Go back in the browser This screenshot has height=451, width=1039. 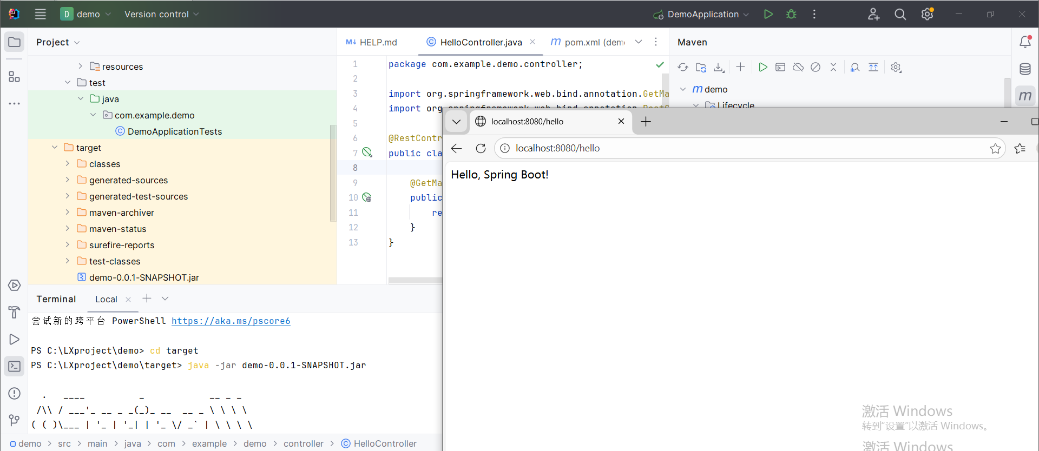[x=456, y=148]
